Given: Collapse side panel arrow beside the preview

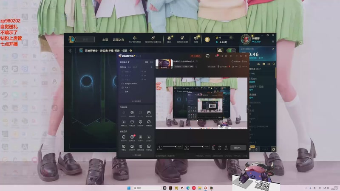Looking at the screenshot, I should coord(248,109).
